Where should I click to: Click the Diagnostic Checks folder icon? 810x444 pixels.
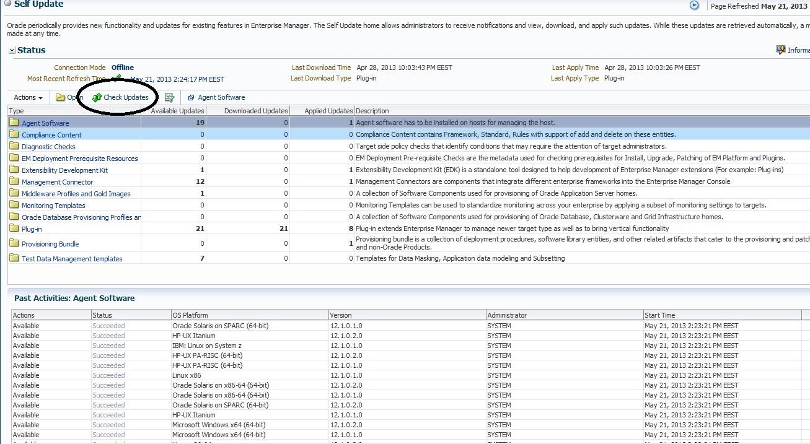tap(14, 147)
